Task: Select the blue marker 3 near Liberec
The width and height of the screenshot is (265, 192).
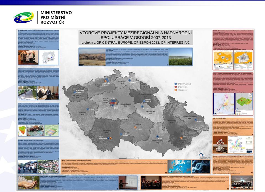Action: (x=129, y=80)
